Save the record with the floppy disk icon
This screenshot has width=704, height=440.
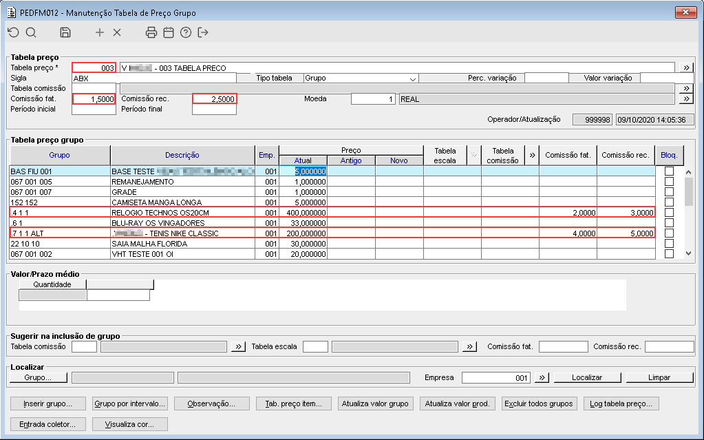65,32
